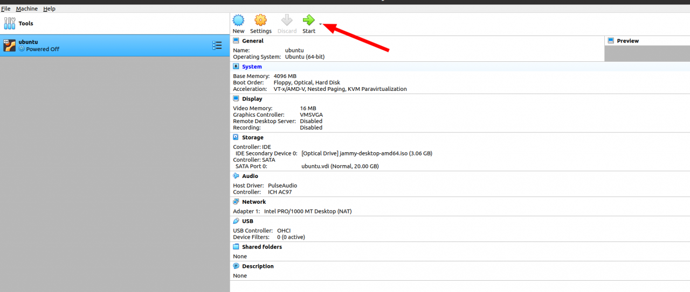Viewport: 690px width, 292px height.
Task: Click the jammy-desktop-amd64.iso optical drive entry
Action: [x=367, y=153]
